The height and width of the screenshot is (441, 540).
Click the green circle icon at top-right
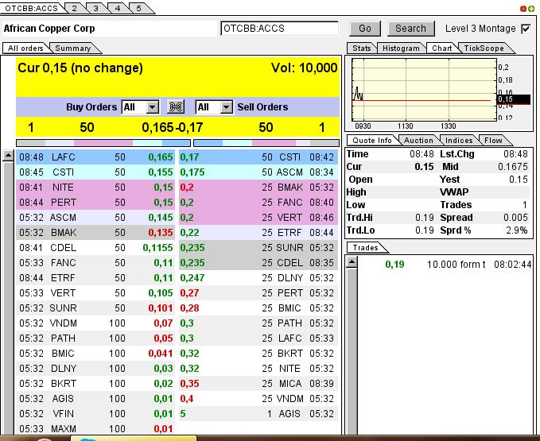[531, 8]
